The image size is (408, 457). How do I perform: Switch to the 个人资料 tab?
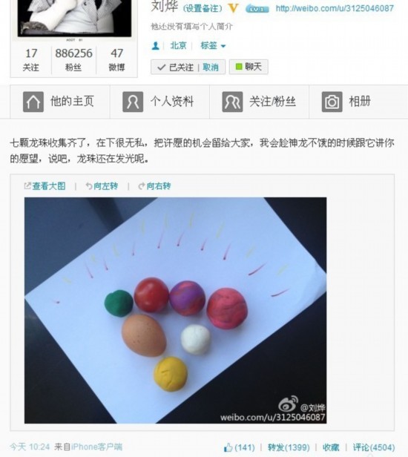[x=159, y=102]
